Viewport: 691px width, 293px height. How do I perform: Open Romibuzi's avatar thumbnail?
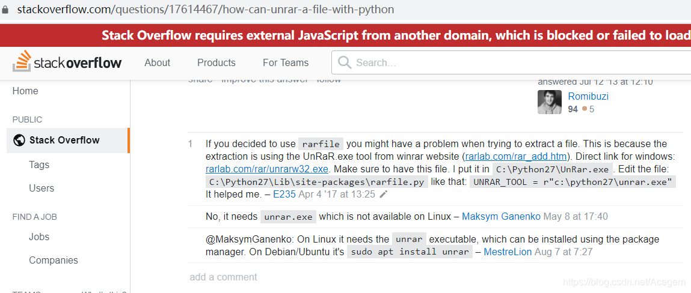[550, 102]
